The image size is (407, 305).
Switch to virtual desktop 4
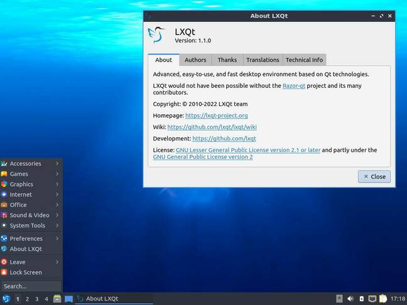(46, 299)
